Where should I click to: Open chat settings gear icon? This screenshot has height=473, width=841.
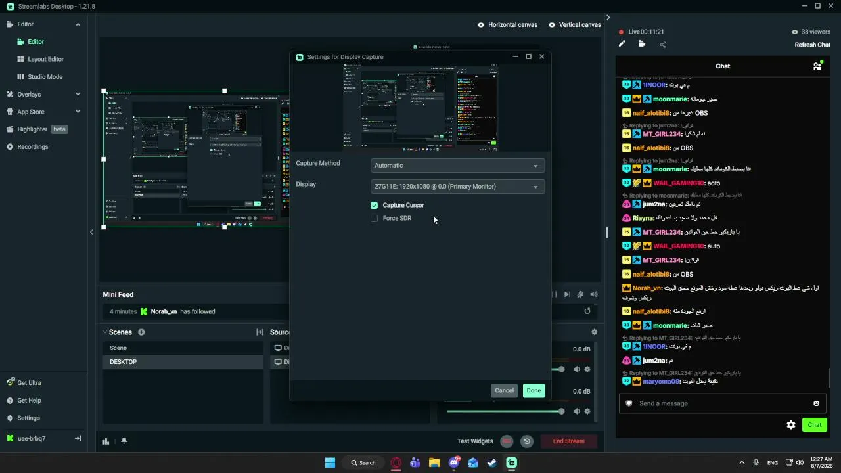click(791, 425)
